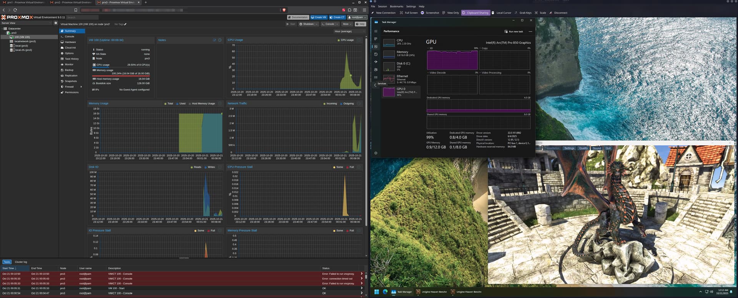
Task: Click the Windows Start button
Action: click(x=376, y=292)
